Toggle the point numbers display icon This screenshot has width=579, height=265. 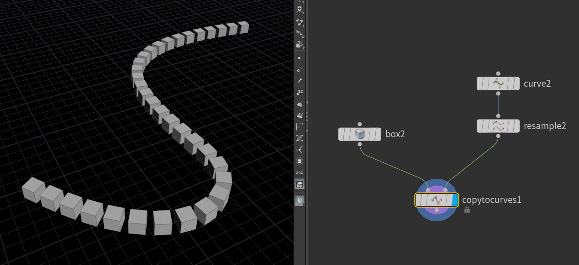coord(300,93)
